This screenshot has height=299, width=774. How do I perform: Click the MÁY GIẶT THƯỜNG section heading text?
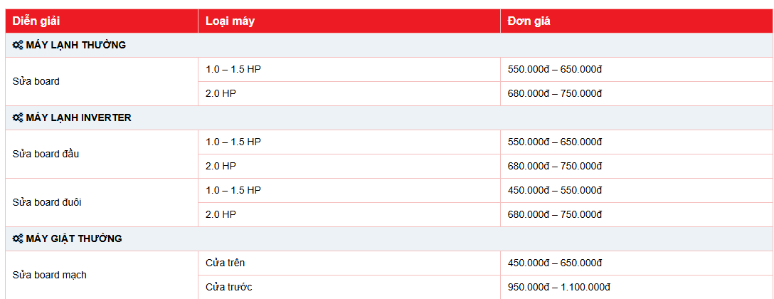(73, 238)
